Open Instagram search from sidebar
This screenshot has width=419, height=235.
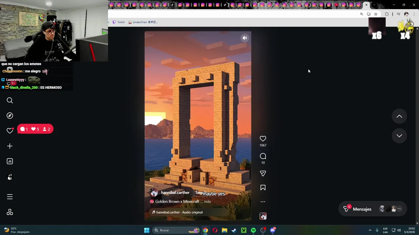coord(10,101)
